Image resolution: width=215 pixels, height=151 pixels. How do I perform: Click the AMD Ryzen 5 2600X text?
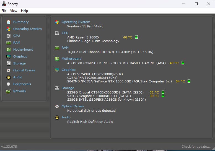83,37
